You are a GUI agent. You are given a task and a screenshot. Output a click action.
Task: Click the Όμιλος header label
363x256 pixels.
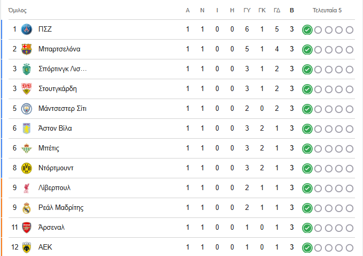click(17, 10)
